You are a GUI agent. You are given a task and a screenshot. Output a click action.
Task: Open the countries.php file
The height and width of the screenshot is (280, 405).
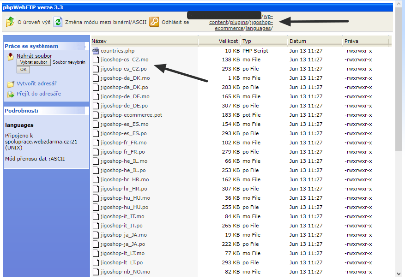tap(117, 51)
